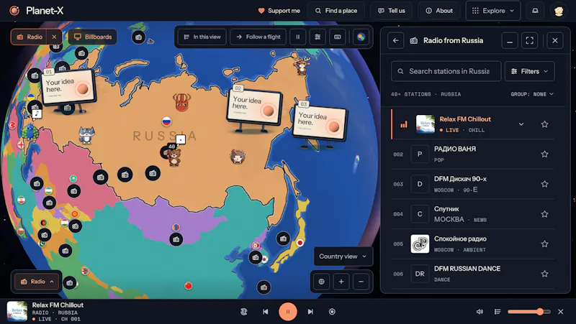This screenshot has height=324, width=576.
Task: Start Follow a flight mode
Action: [x=258, y=37]
